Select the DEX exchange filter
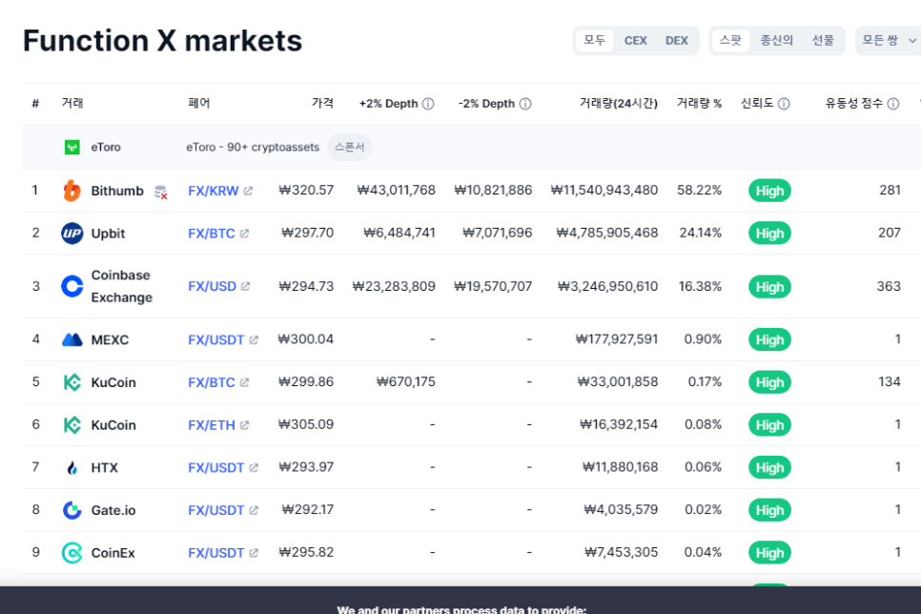Screen dimensions: 921x614 677,41
